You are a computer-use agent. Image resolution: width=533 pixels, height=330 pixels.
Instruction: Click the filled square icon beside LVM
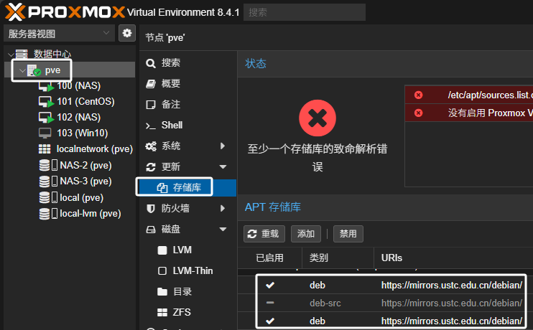(162, 250)
